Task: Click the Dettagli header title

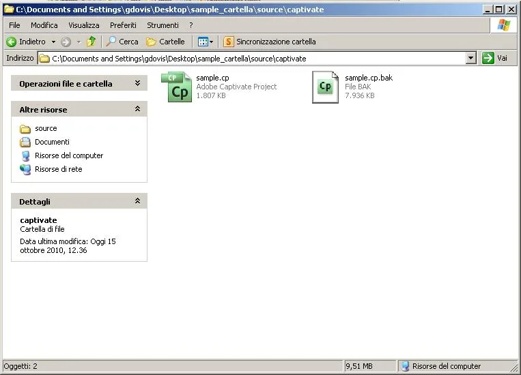Action: [35, 202]
